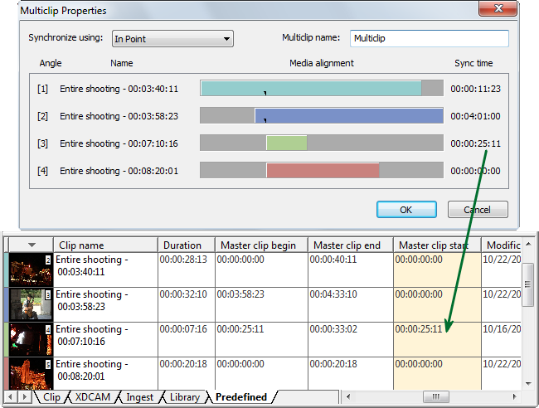Select name Entire shooting - 00:07:10:16 in dialog
This screenshot has height=408, width=539.
(119, 143)
